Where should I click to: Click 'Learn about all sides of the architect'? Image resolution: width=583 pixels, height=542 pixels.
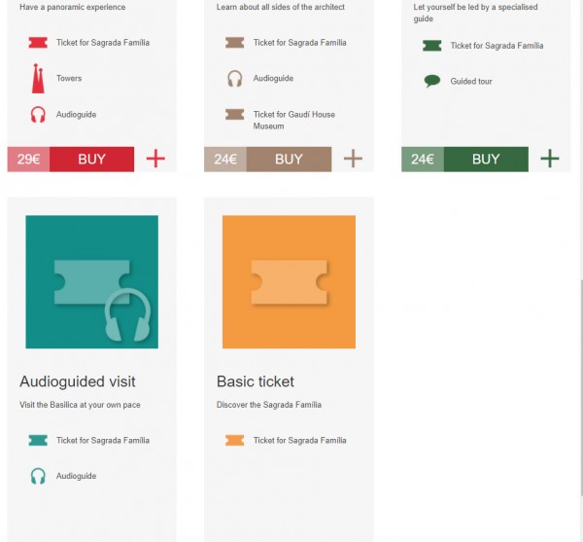tap(281, 7)
